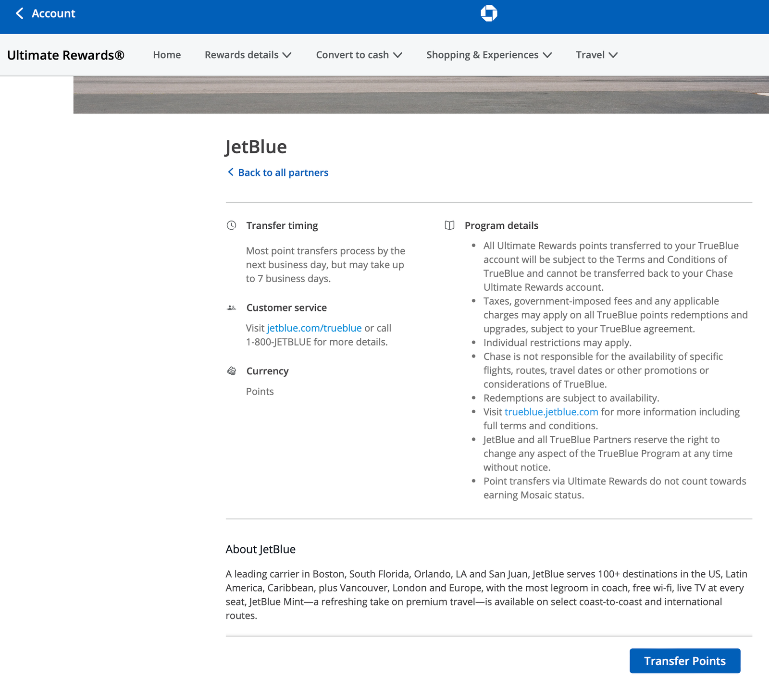
Task: Click chevron left of Back to all partners
Action: tap(231, 172)
